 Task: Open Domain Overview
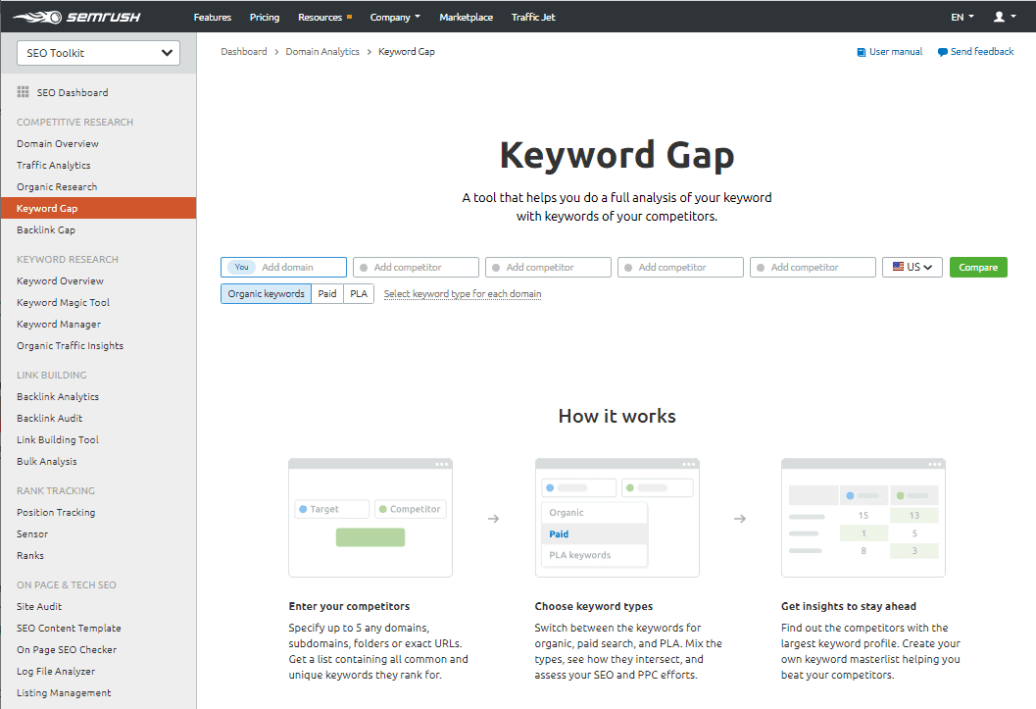click(x=58, y=143)
